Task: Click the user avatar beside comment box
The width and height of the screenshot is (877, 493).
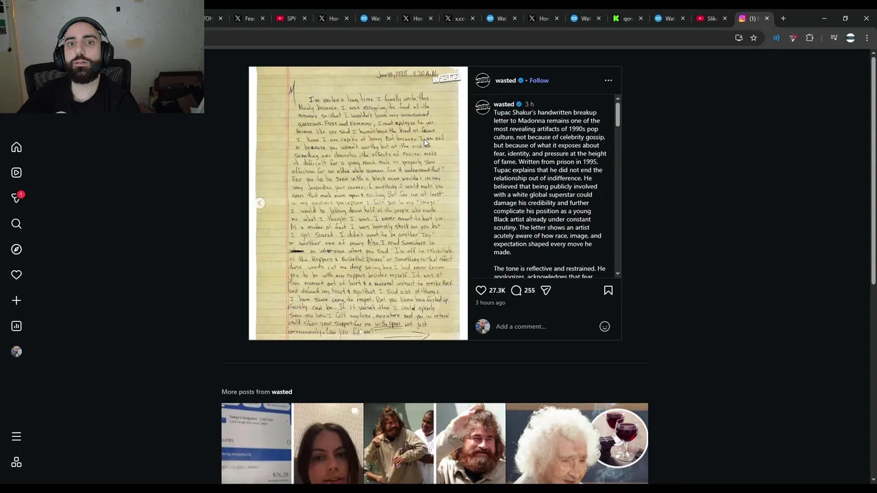Action: pyautogui.click(x=483, y=327)
